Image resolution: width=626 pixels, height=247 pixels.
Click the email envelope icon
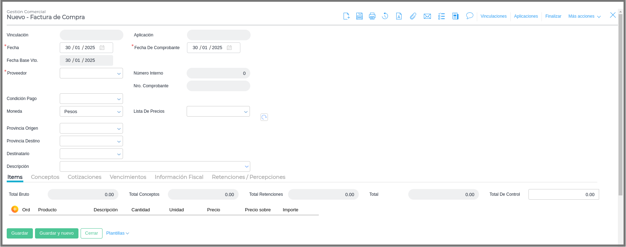tap(427, 16)
